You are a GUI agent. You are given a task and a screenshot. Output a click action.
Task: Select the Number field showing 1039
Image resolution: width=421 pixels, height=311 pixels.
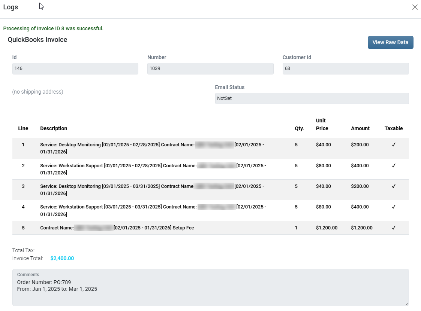point(210,69)
